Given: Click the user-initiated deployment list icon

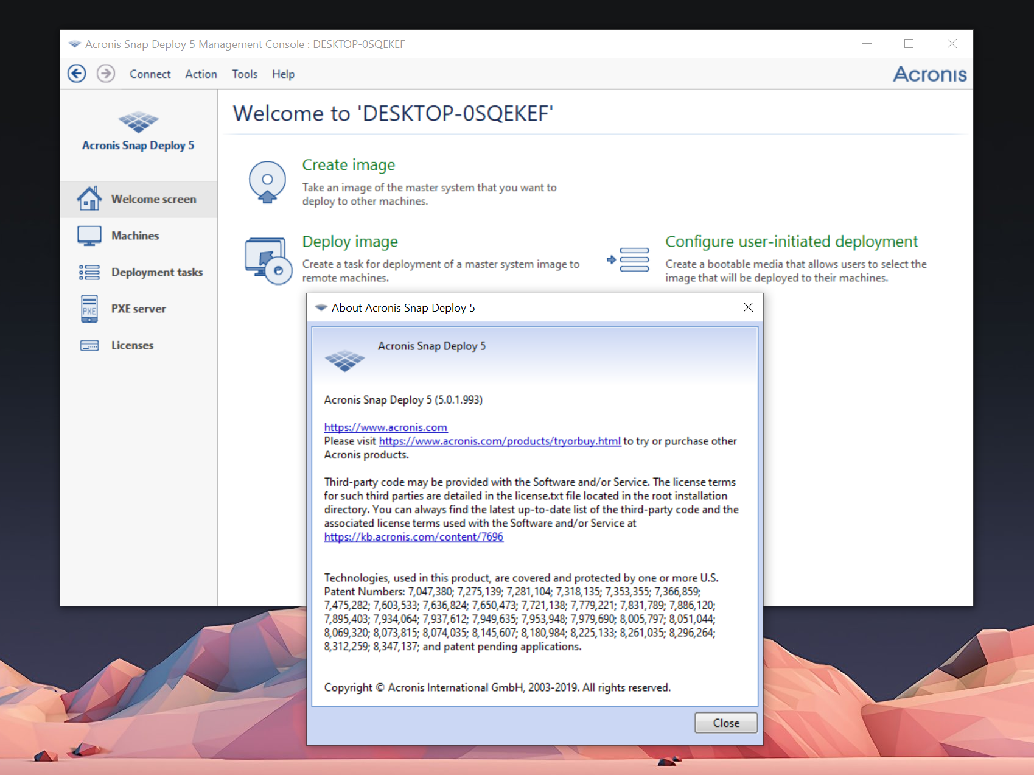Looking at the screenshot, I should [628, 259].
